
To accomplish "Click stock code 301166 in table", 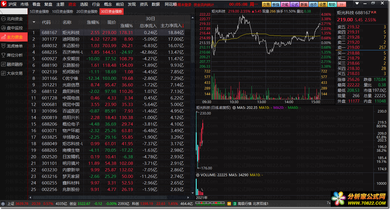I will (49, 78).
